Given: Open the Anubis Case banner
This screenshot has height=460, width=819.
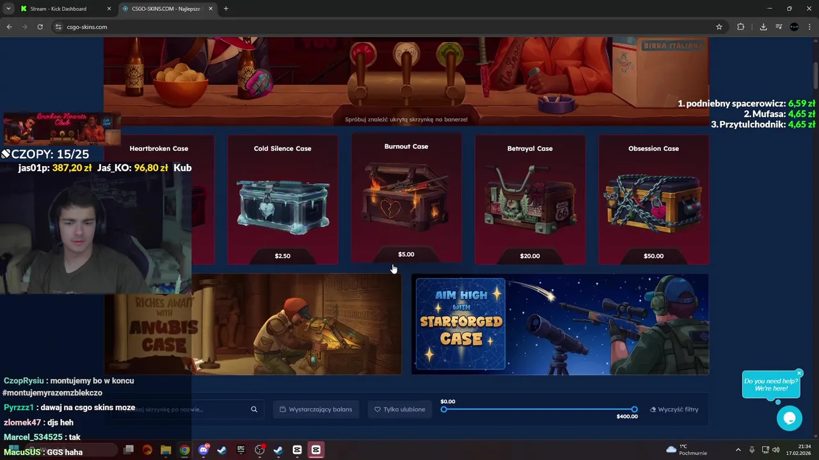Looking at the screenshot, I should 253,324.
